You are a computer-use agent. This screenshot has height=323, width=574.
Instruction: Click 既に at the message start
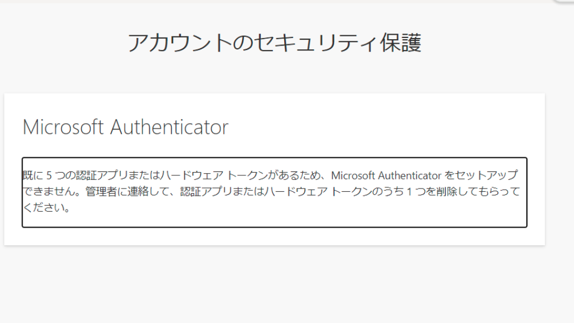tap(33, 175)
